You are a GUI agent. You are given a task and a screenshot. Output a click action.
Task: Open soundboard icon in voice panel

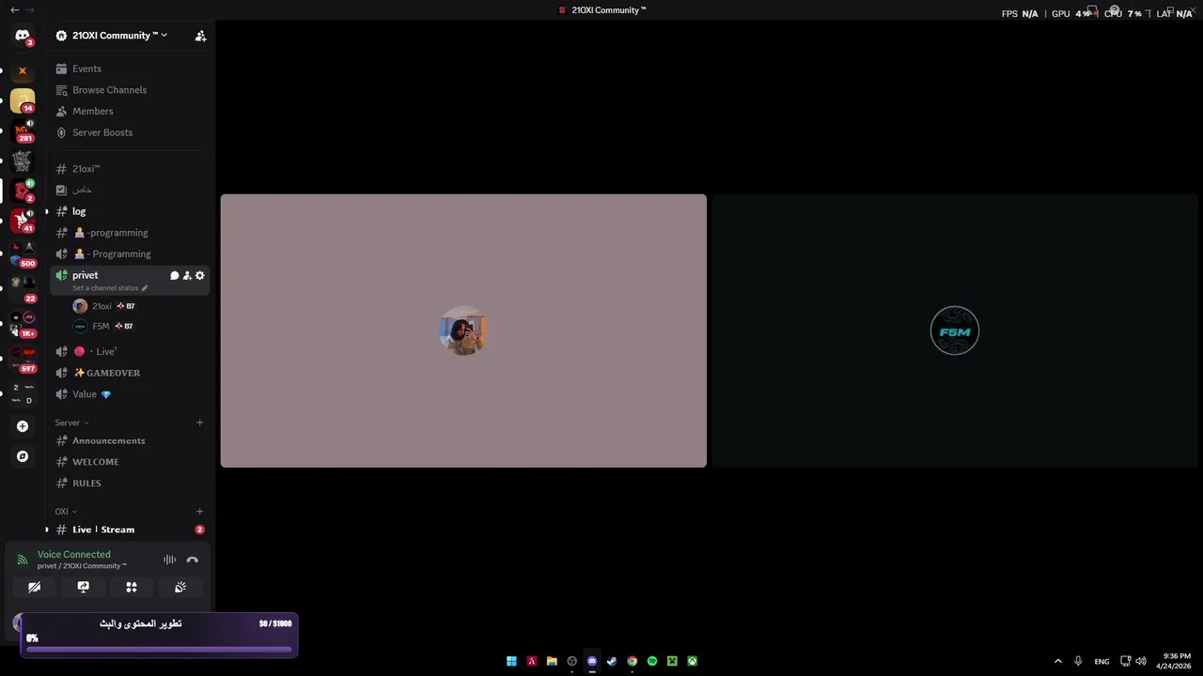click(180, 587)
